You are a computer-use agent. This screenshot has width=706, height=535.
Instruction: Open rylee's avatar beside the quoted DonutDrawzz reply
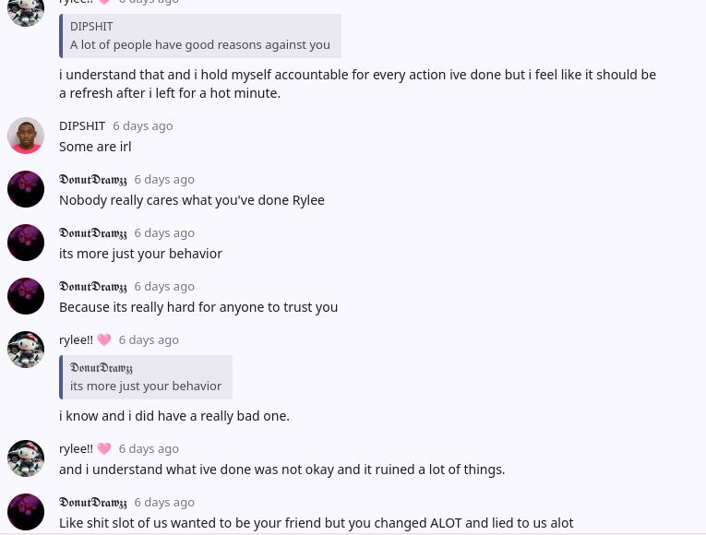26,350
